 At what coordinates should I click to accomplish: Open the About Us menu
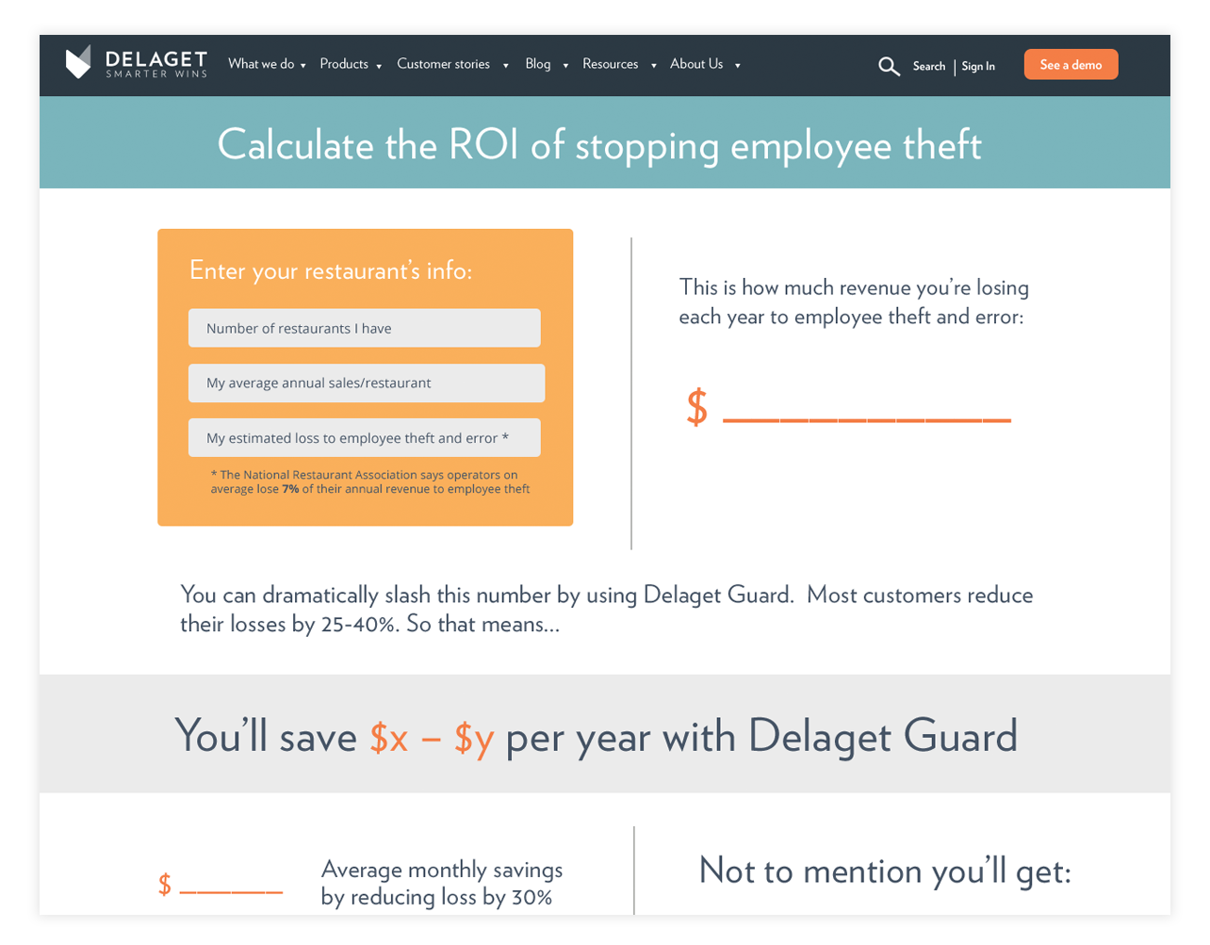[x=696, y=64]
